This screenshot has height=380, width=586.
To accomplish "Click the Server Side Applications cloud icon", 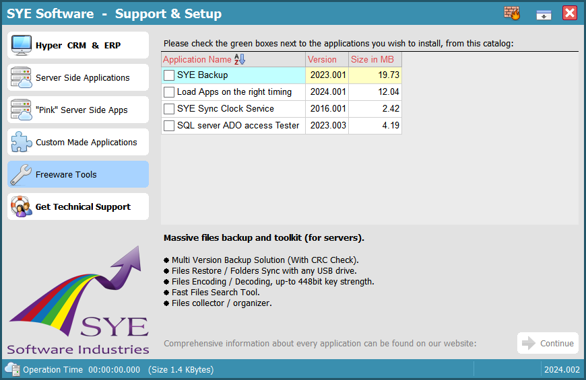I will pos(22,77).
